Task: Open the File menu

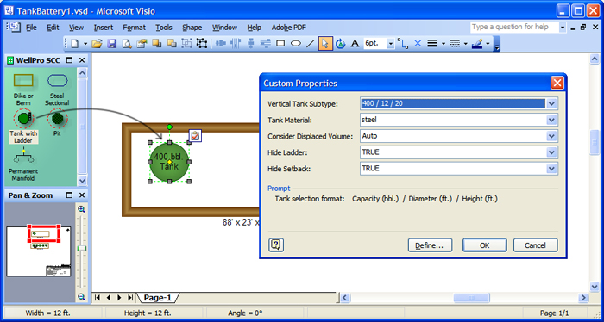Action: coord(31,28)
